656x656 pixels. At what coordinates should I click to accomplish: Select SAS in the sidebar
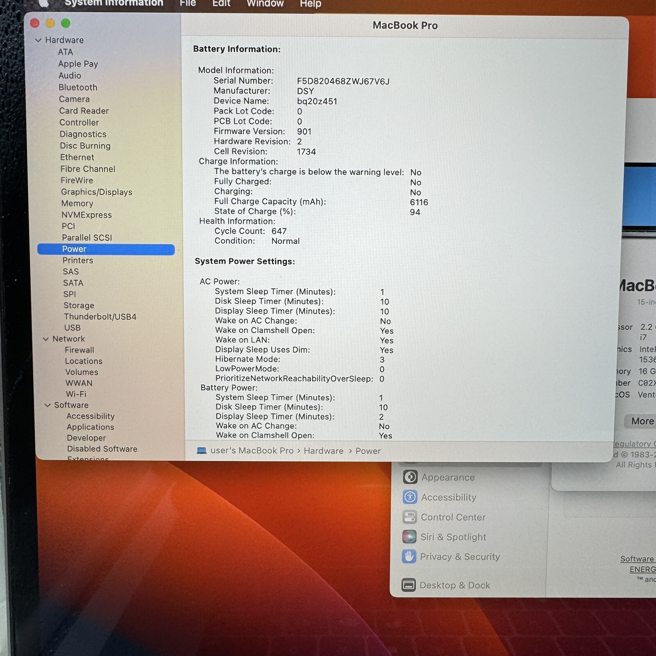tap(71, 271)
